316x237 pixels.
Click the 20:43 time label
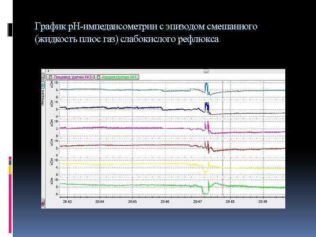pyautogui.click(x=67, y=201)
